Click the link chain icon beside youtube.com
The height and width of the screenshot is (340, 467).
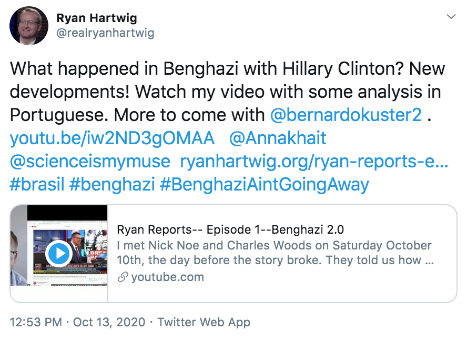tap(124, 276)
